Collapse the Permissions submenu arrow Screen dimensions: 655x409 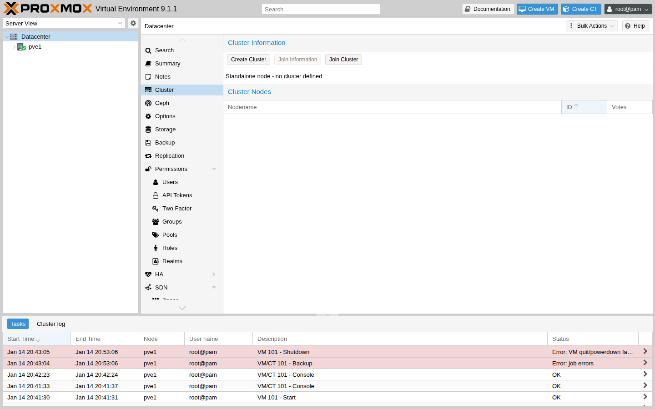(x=214, y=169)
